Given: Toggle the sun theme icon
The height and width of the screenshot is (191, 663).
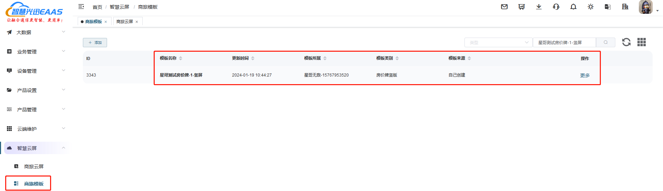Looking at the screenshot, I should click(590, 7).
